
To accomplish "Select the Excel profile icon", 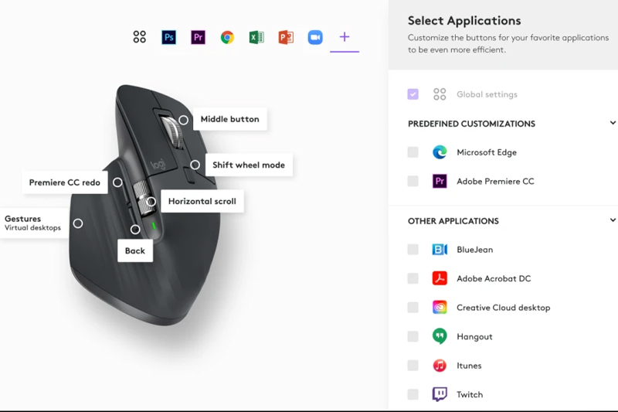I will [256, 37].
